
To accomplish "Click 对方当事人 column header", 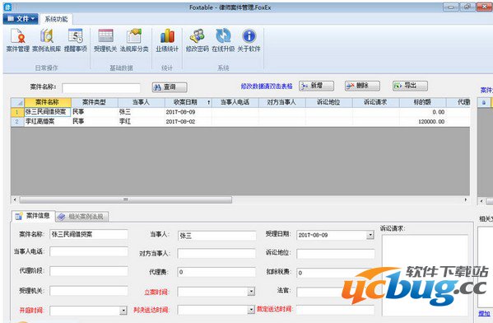I will 282,102.
